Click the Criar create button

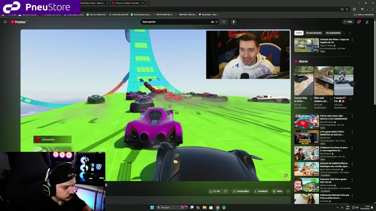pyautogui.click(x=348, y=22)
